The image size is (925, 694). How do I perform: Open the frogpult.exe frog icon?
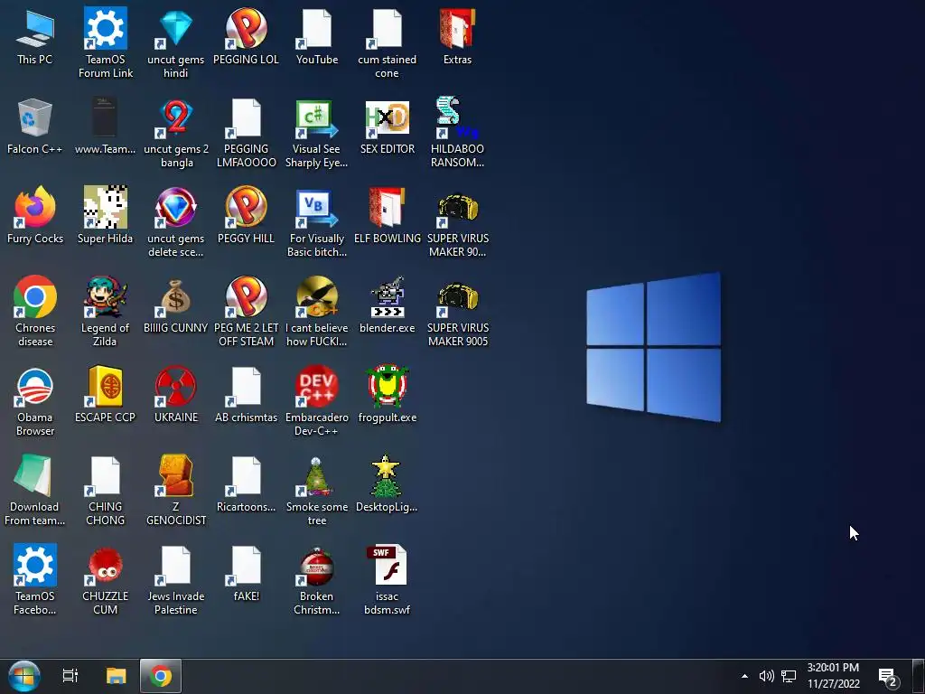pyautogui.click(x=387, y=395)
